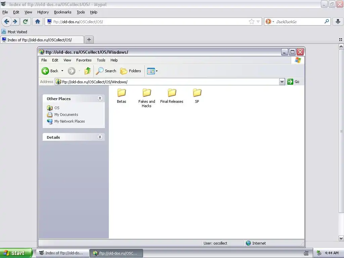Viewport: 344px width, 258px height.
Task: Open the URL bar history dropdown
Action: 258,21
